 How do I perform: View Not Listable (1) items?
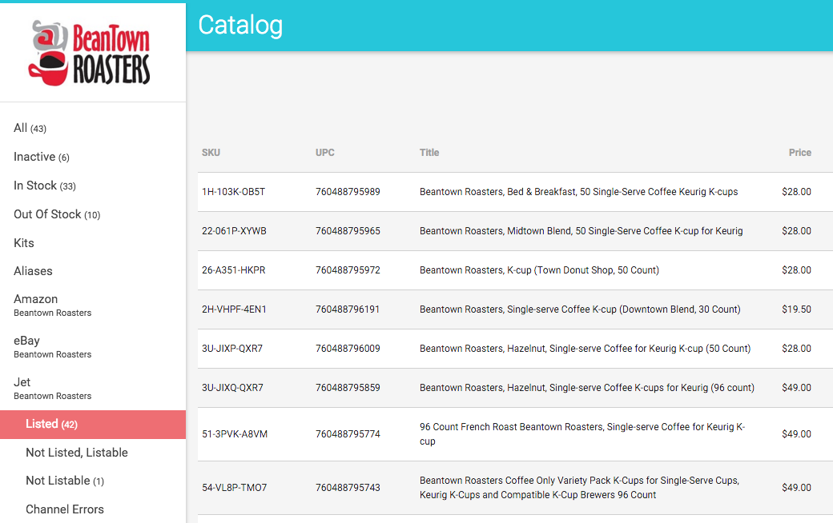coord(65,481)
